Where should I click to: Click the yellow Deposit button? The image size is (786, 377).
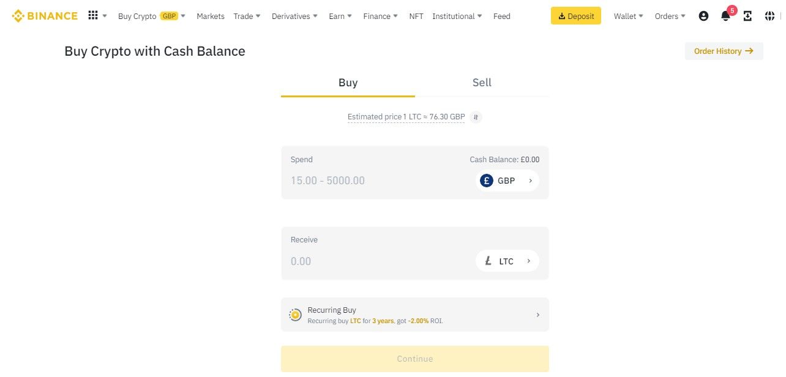[x=575, y=16]
